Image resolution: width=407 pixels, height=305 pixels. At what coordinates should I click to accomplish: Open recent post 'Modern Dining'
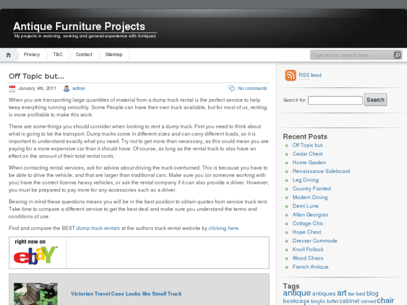pos(310,198)
